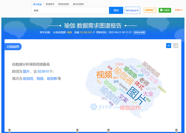The image size is (186, 133).
Task: Click the 词频脑图 section label
Action: coord(13,47)
